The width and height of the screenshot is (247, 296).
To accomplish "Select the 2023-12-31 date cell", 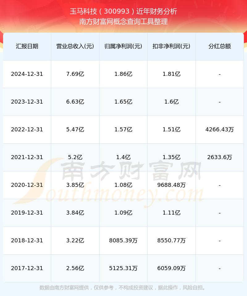I will coord(27,102).
